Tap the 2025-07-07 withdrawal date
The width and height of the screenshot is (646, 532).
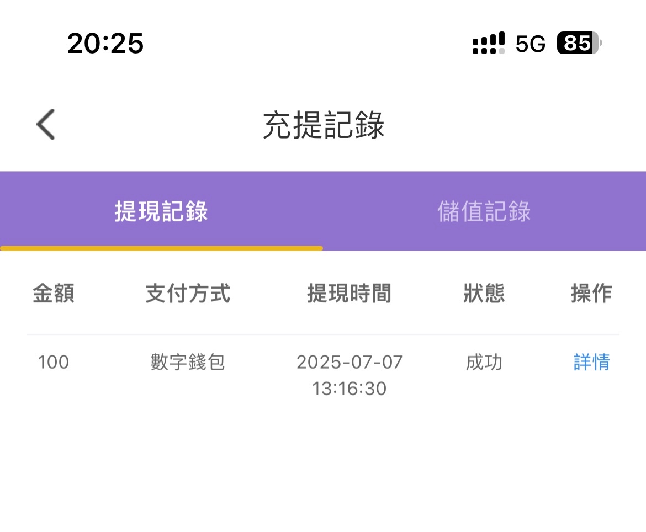coord(350,363)
